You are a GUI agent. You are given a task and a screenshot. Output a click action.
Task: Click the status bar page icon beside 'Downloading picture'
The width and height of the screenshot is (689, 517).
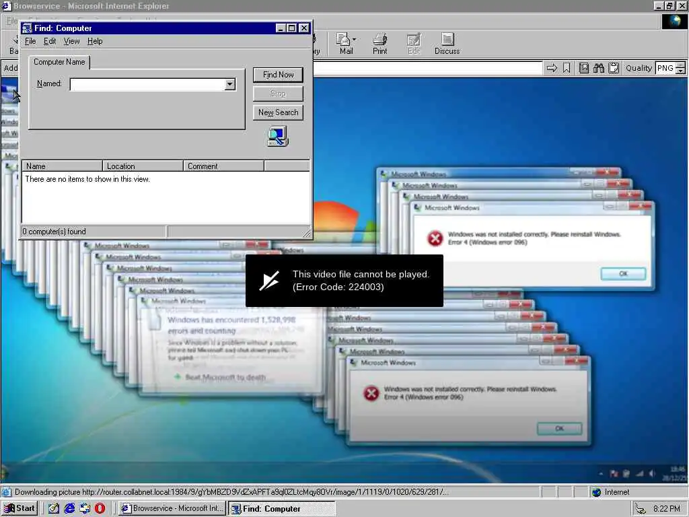[7, 492]
